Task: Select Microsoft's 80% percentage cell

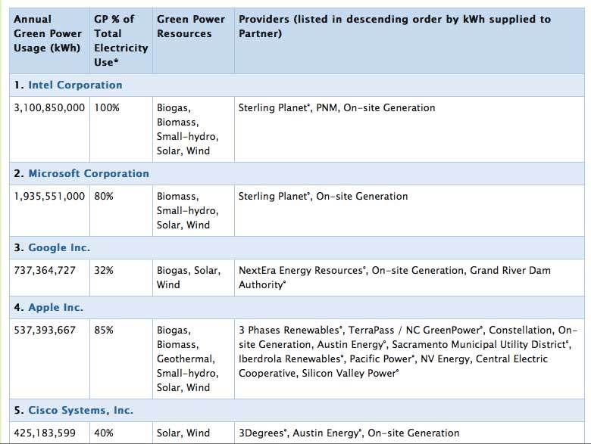Action: click(104, 197)
